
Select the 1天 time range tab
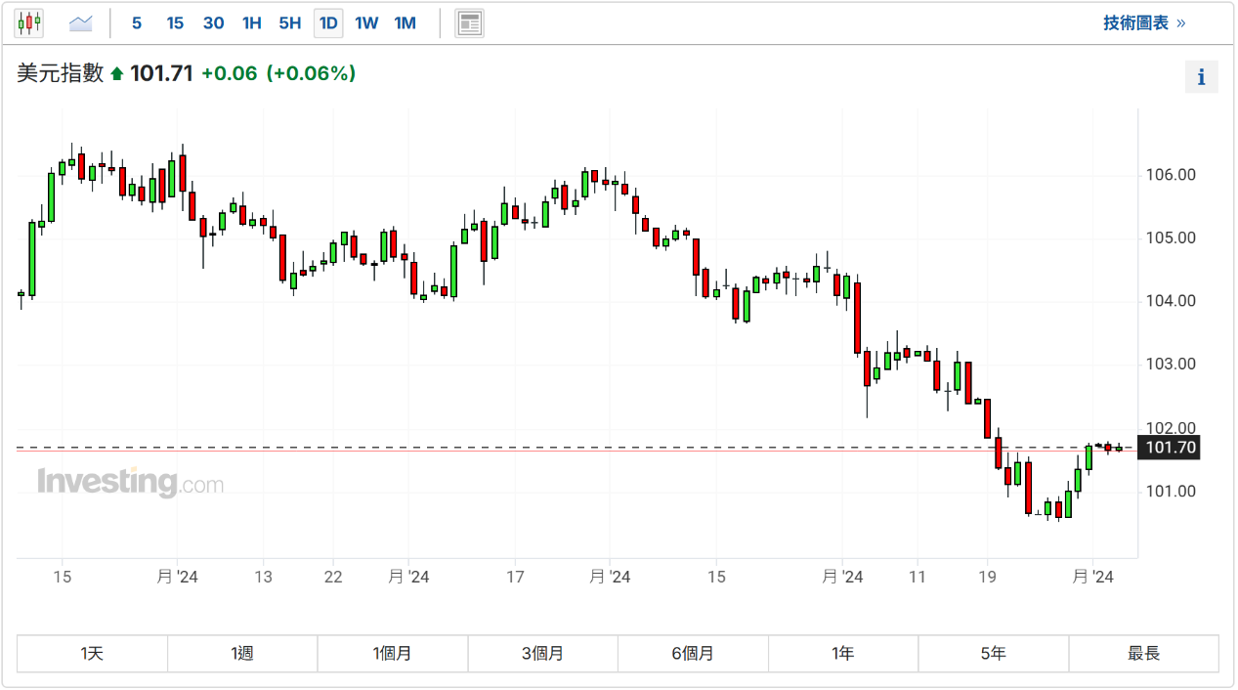point(93,654)
